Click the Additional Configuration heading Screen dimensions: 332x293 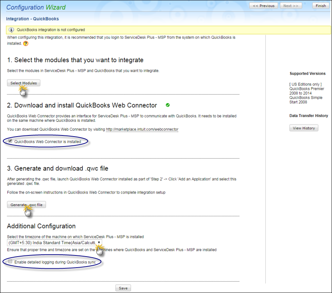click(x=41, y=226)
